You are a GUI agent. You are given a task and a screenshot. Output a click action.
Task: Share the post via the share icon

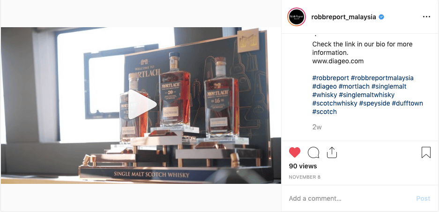pyautogui.click(x=332, y=152)
